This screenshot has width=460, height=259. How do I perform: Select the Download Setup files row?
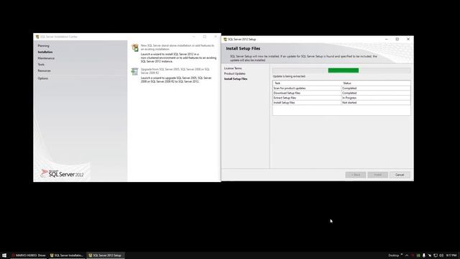[x=341, y=93]
